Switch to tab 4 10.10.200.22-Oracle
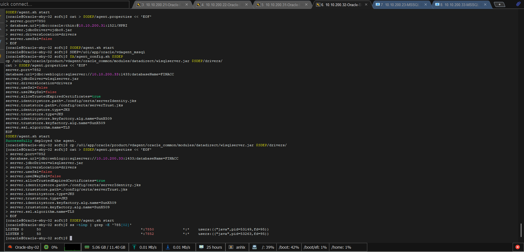Viewport: 524px width, 252px height. click(x=222, y=5)
